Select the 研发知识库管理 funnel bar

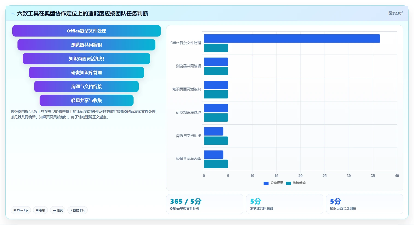pyautogui.click(x=87, y=73)
